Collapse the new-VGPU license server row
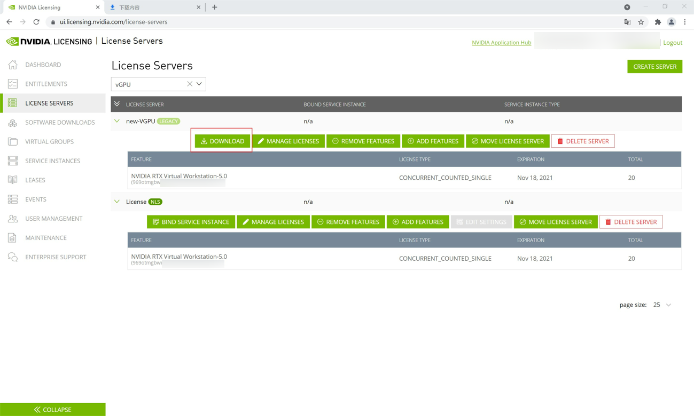Image resolution: width=694 pixels, height=416 pixels. pyautogui.click(x=117, y=121)
